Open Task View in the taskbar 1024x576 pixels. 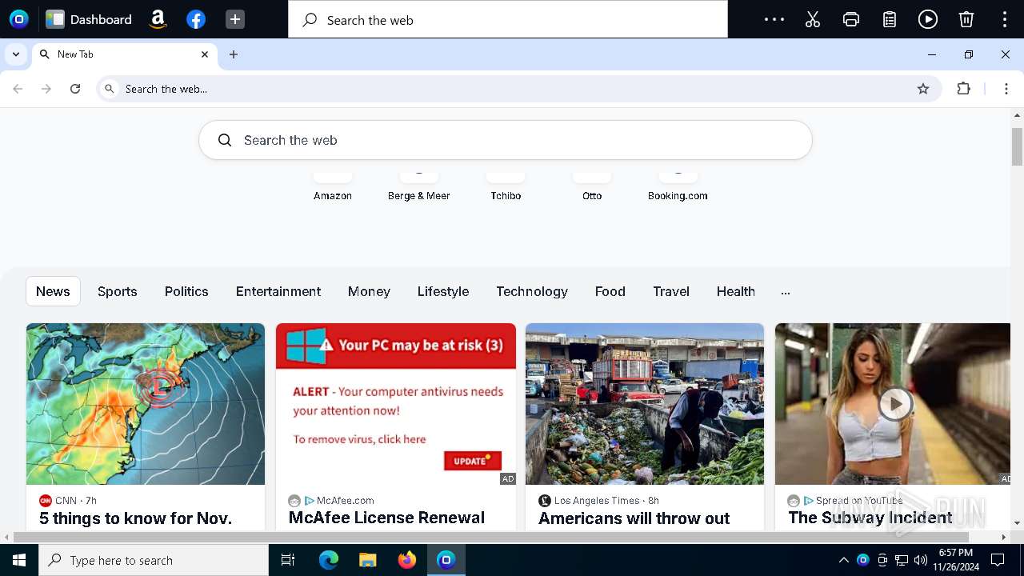[288, 560]
